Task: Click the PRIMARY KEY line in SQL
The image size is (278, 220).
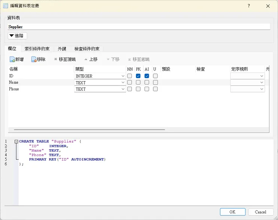Action: 67,160
